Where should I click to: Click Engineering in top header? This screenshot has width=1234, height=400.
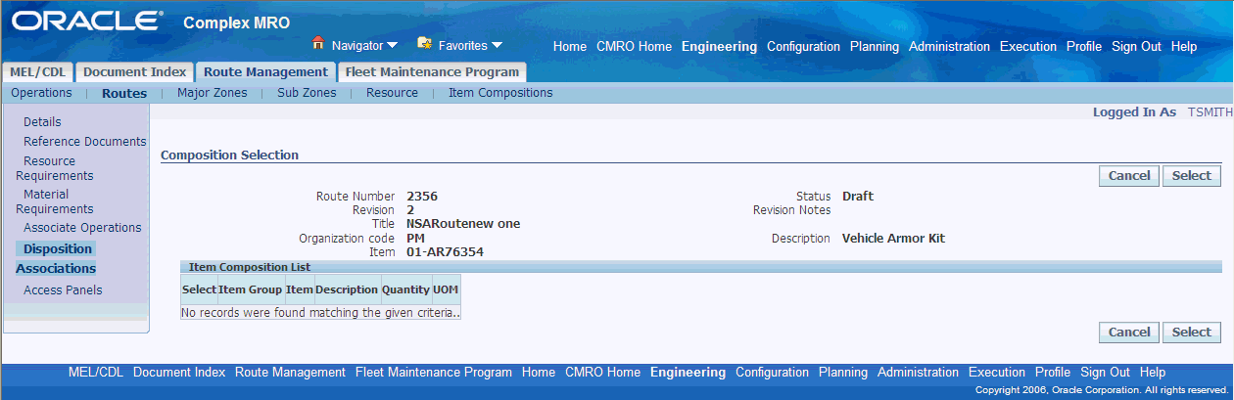[719, 47]
